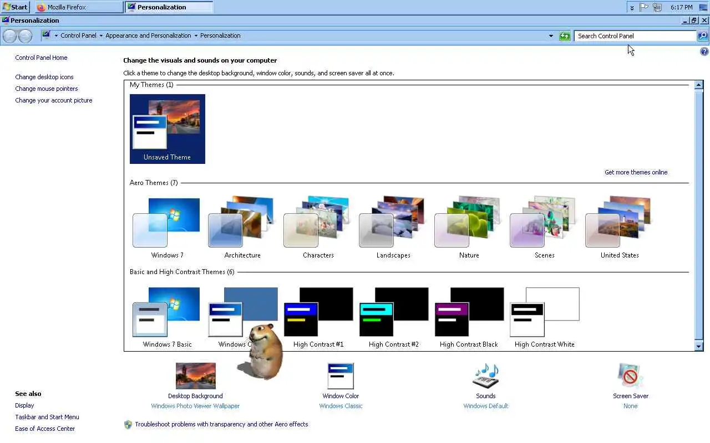Apply the High Contrast Black theme
This screenshot has height=443, width=710.
pyautogui.click(x=469, y=317)
